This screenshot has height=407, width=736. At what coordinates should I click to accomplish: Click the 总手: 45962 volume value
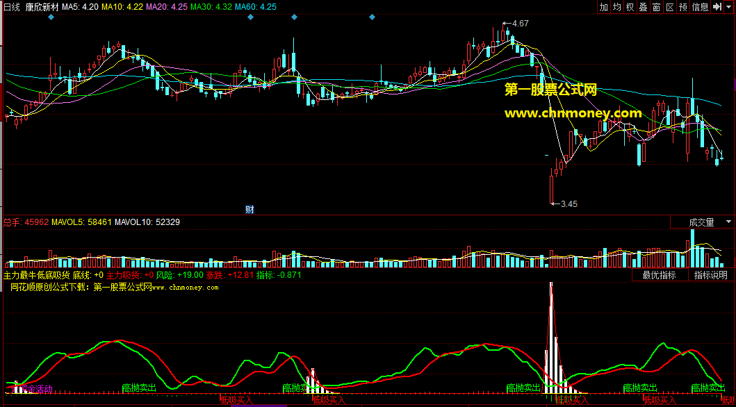(26, 222)
